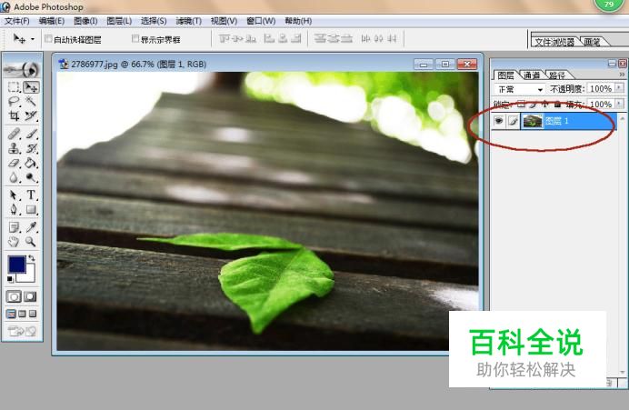This screenshot has width=629, height=410.
Task: Open the 正常 blend mode dropdown
Action: (520, 89)
